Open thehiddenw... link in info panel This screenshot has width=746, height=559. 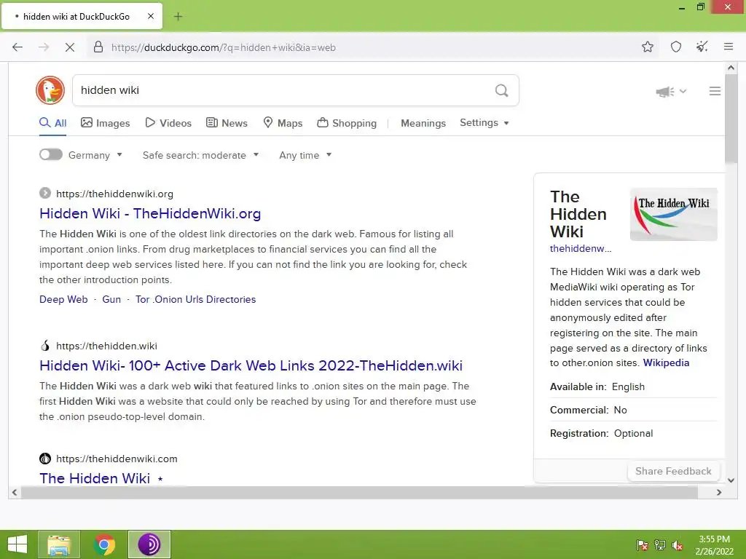coord(581,248)
